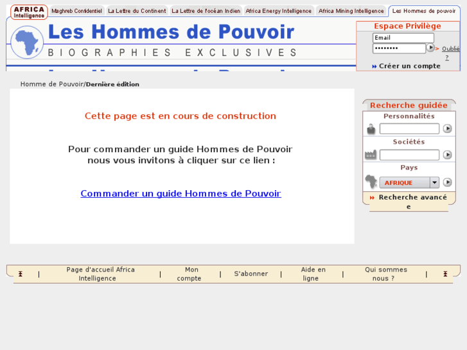The height and width of the screenshot is (350, 467).
Task: Click the double-arrow icon before Recherche avancée
Action: click(372, 198)
